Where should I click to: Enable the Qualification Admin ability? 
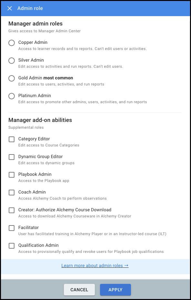(11, 245)
